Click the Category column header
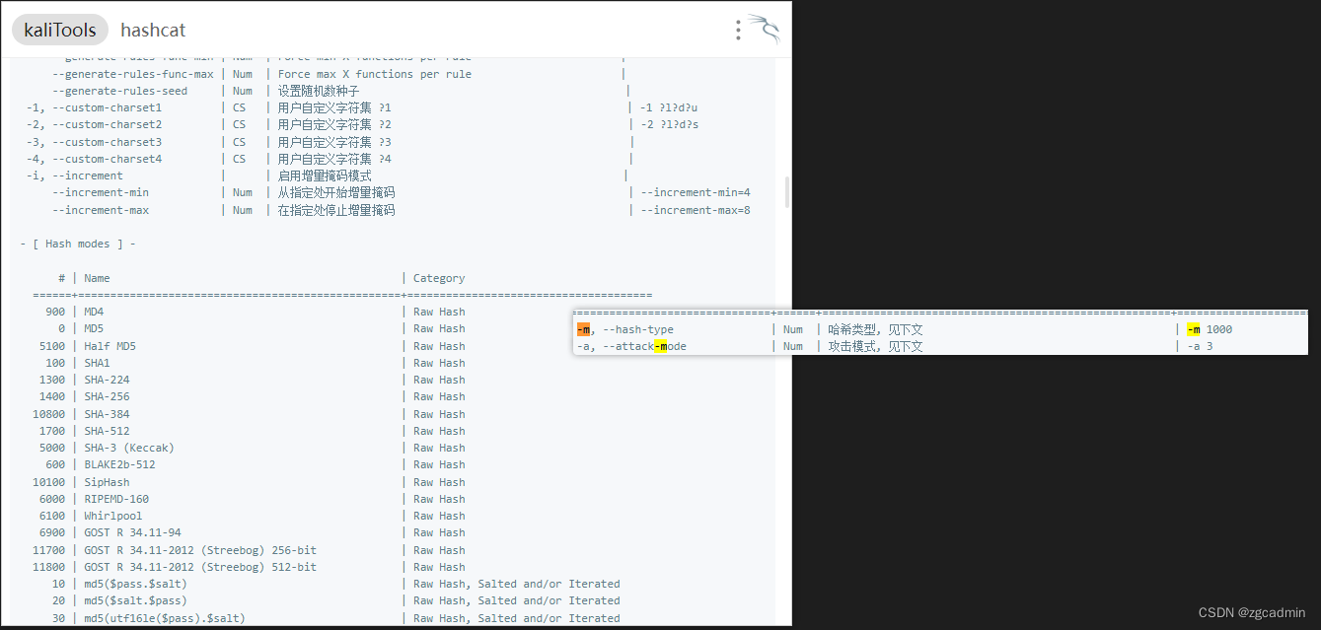Screen dimensions: 1321x630 coord(439,278)
